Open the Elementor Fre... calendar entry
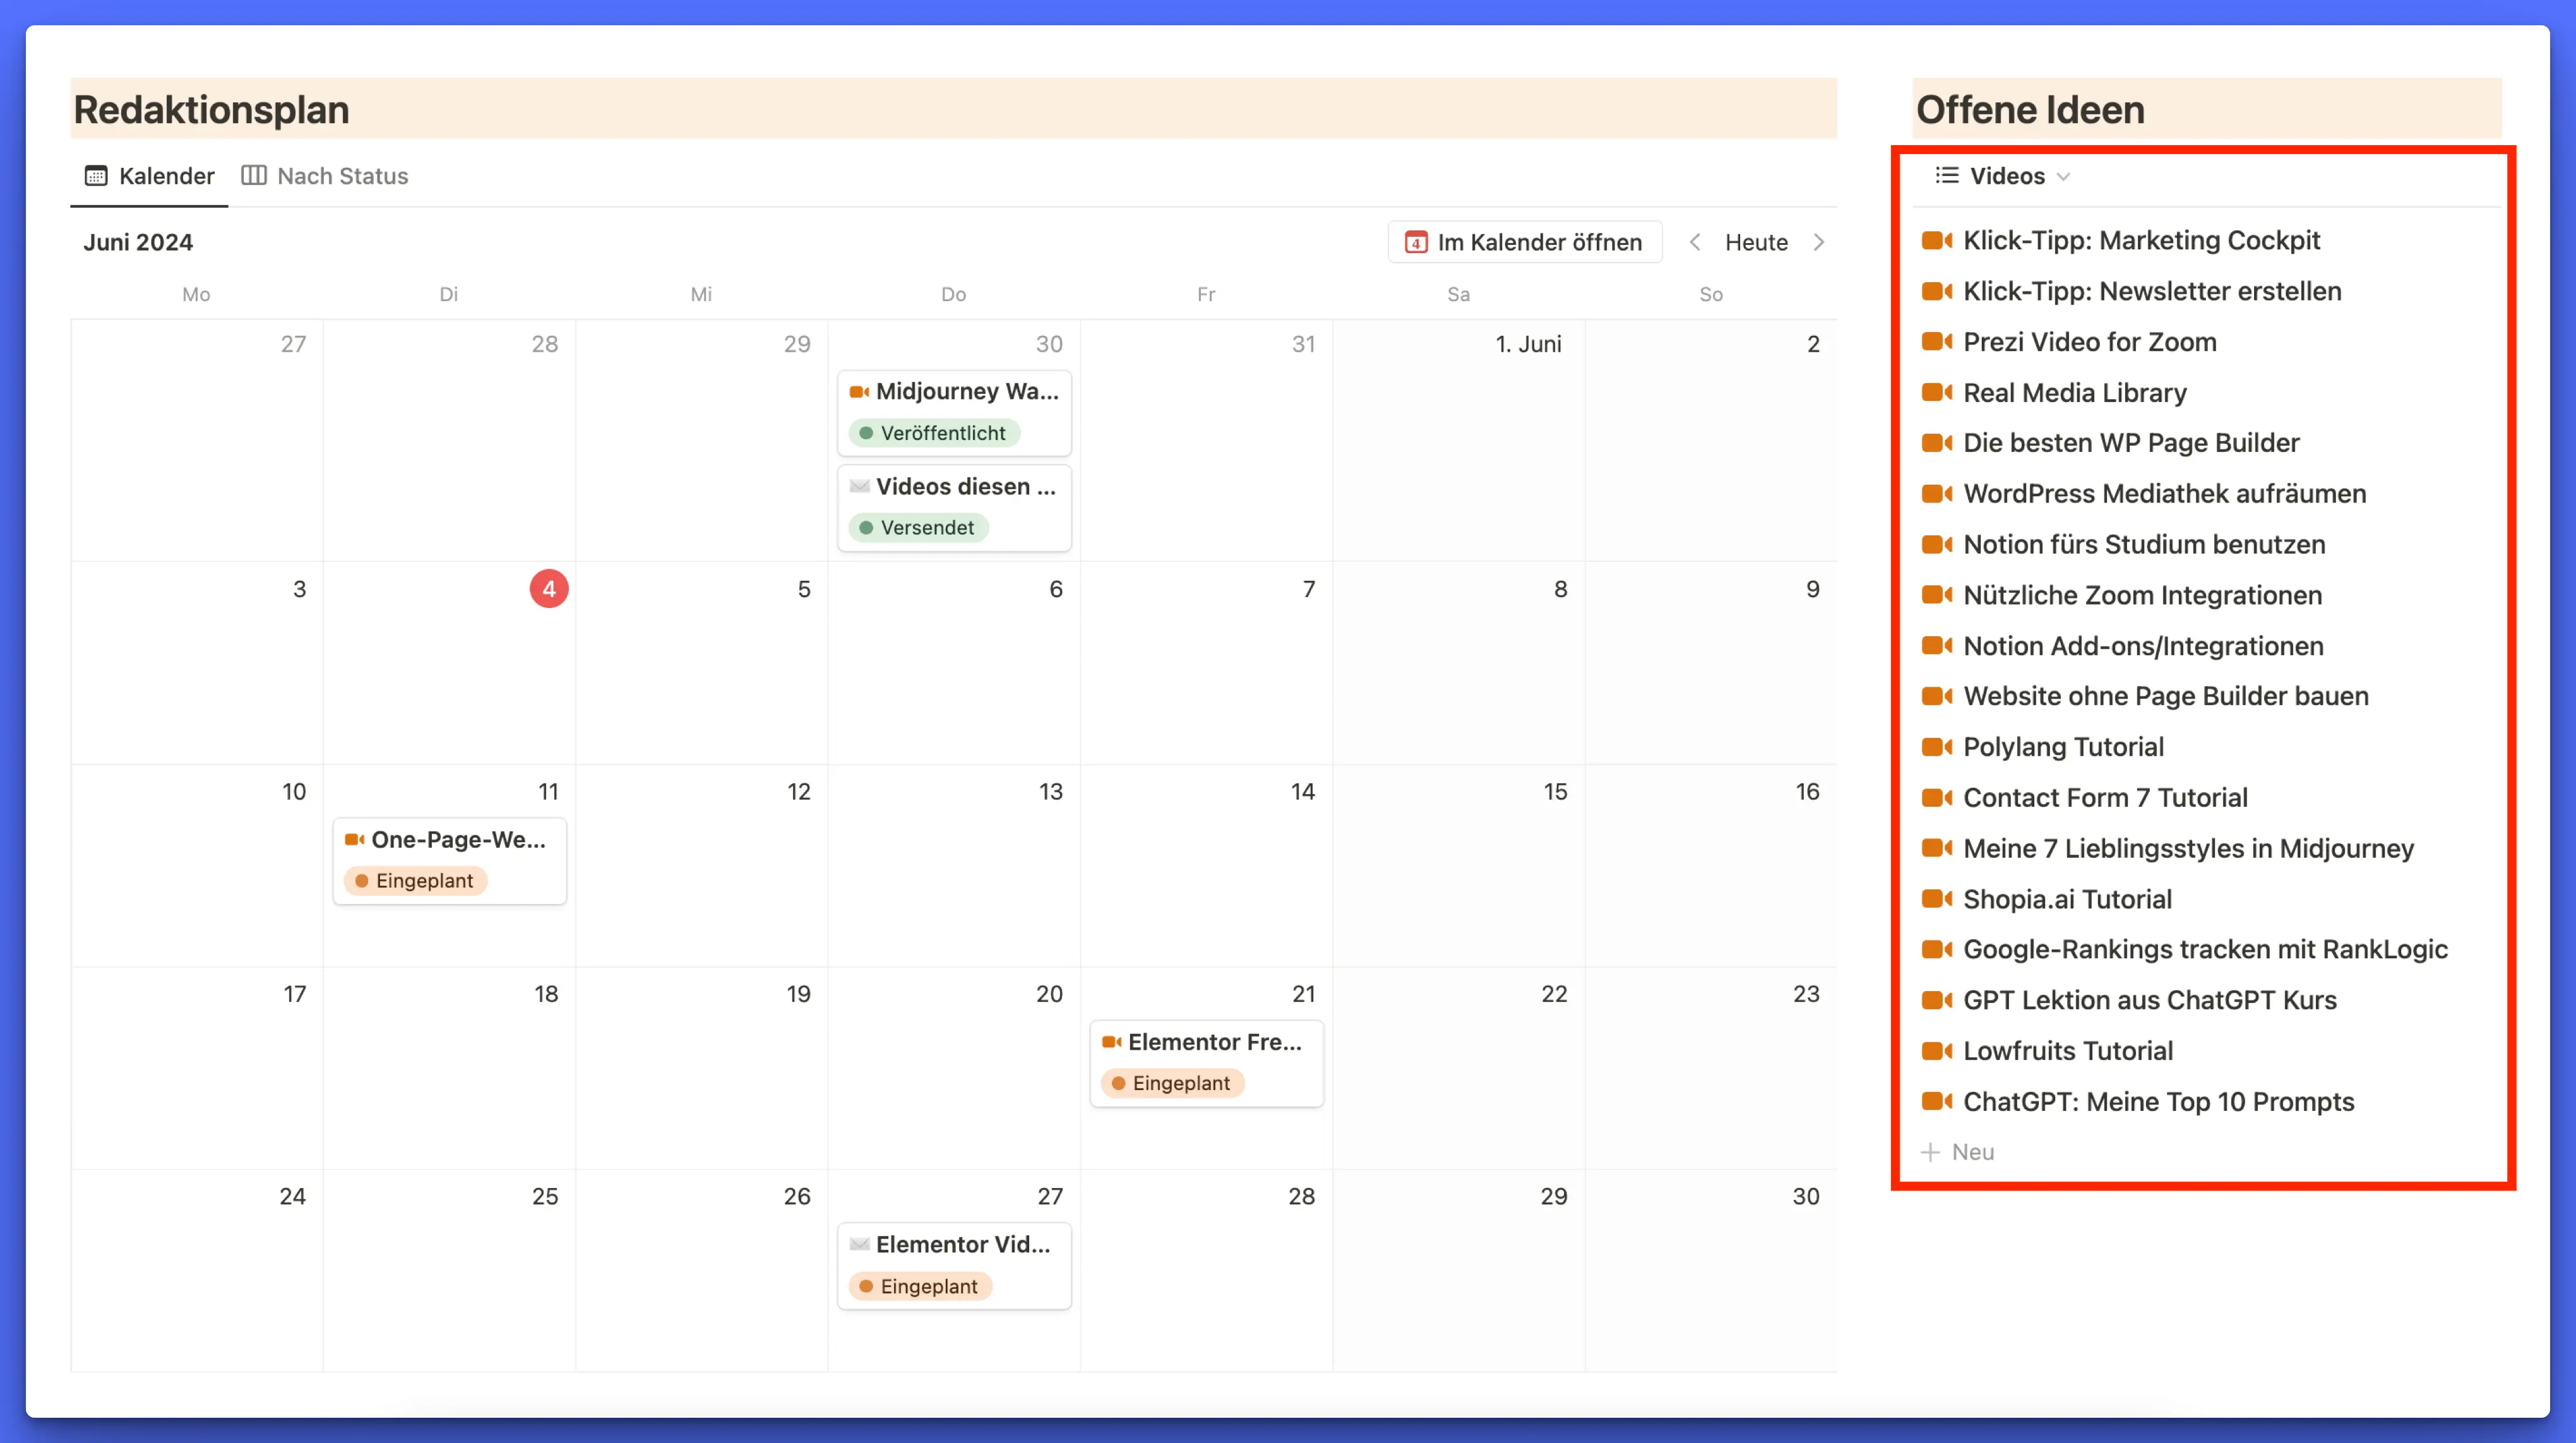 (1214, 1042)
